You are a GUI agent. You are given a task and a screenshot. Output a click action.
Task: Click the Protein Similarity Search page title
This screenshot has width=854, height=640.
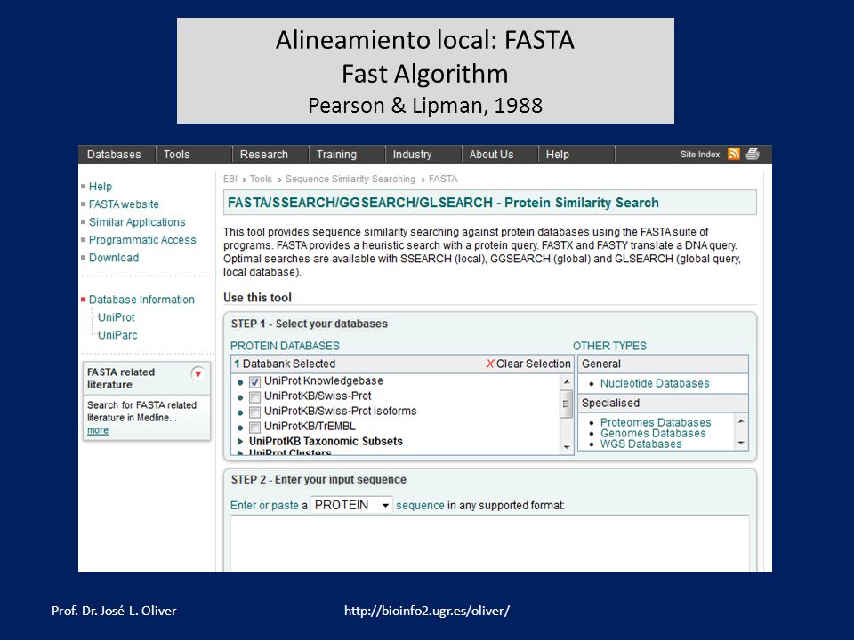pyautogui.click(x=443, y=203)
